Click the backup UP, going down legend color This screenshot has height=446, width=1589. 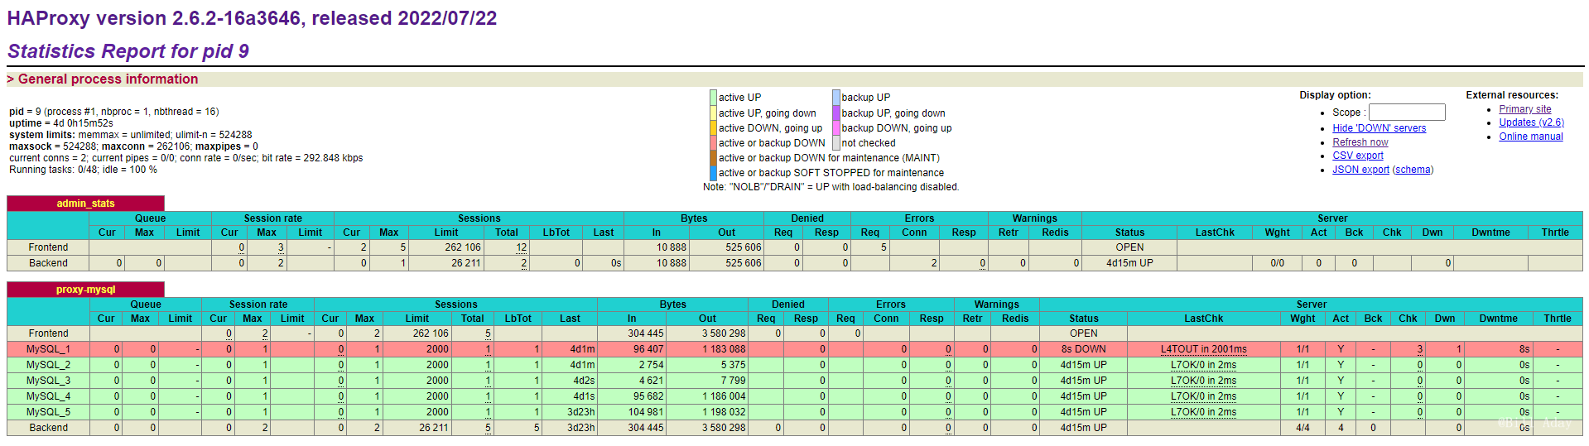click(836, 113)
